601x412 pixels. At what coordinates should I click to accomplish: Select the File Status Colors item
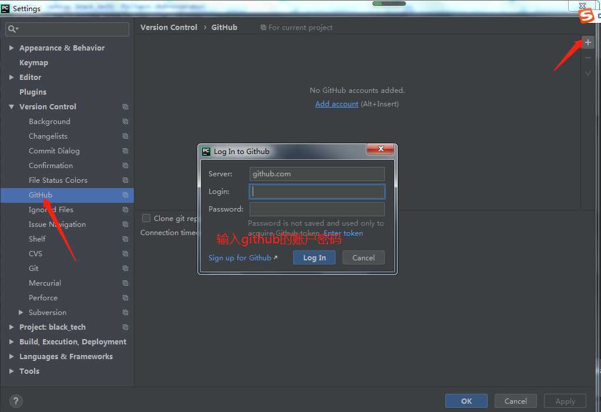pos(58,180)
